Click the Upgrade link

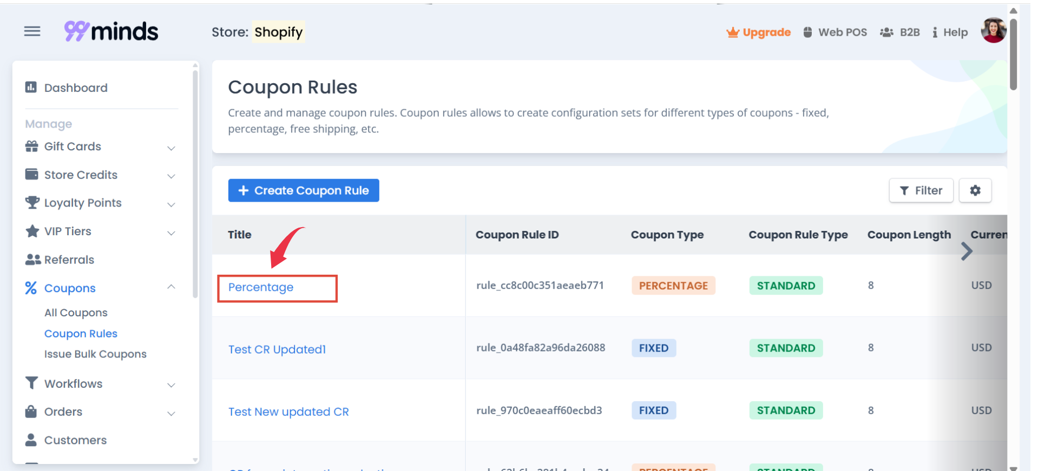[759, 32]
